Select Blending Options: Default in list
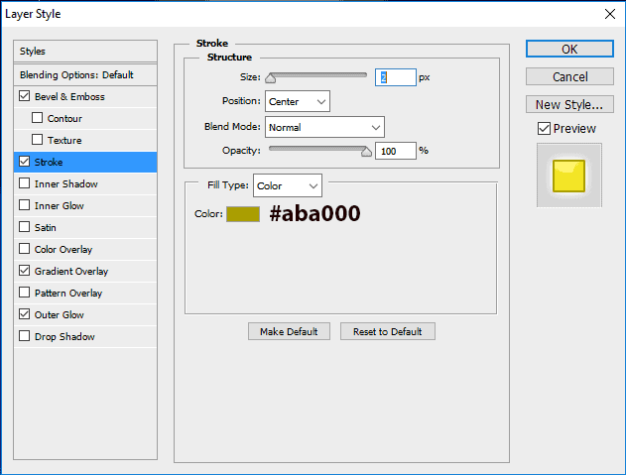Image resolution: width=626 pixels, height=475 pixels. pos(76,75)
